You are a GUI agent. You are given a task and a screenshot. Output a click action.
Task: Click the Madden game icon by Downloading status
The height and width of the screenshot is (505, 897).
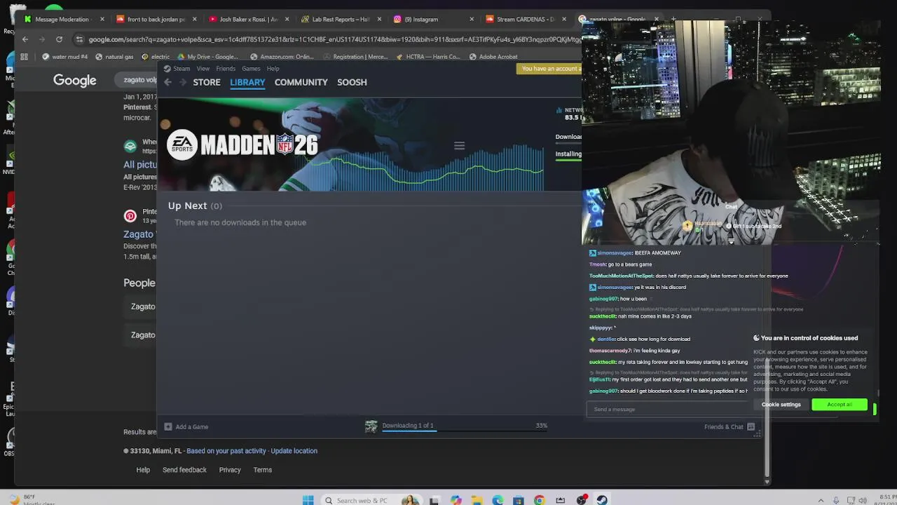[371, 426]
